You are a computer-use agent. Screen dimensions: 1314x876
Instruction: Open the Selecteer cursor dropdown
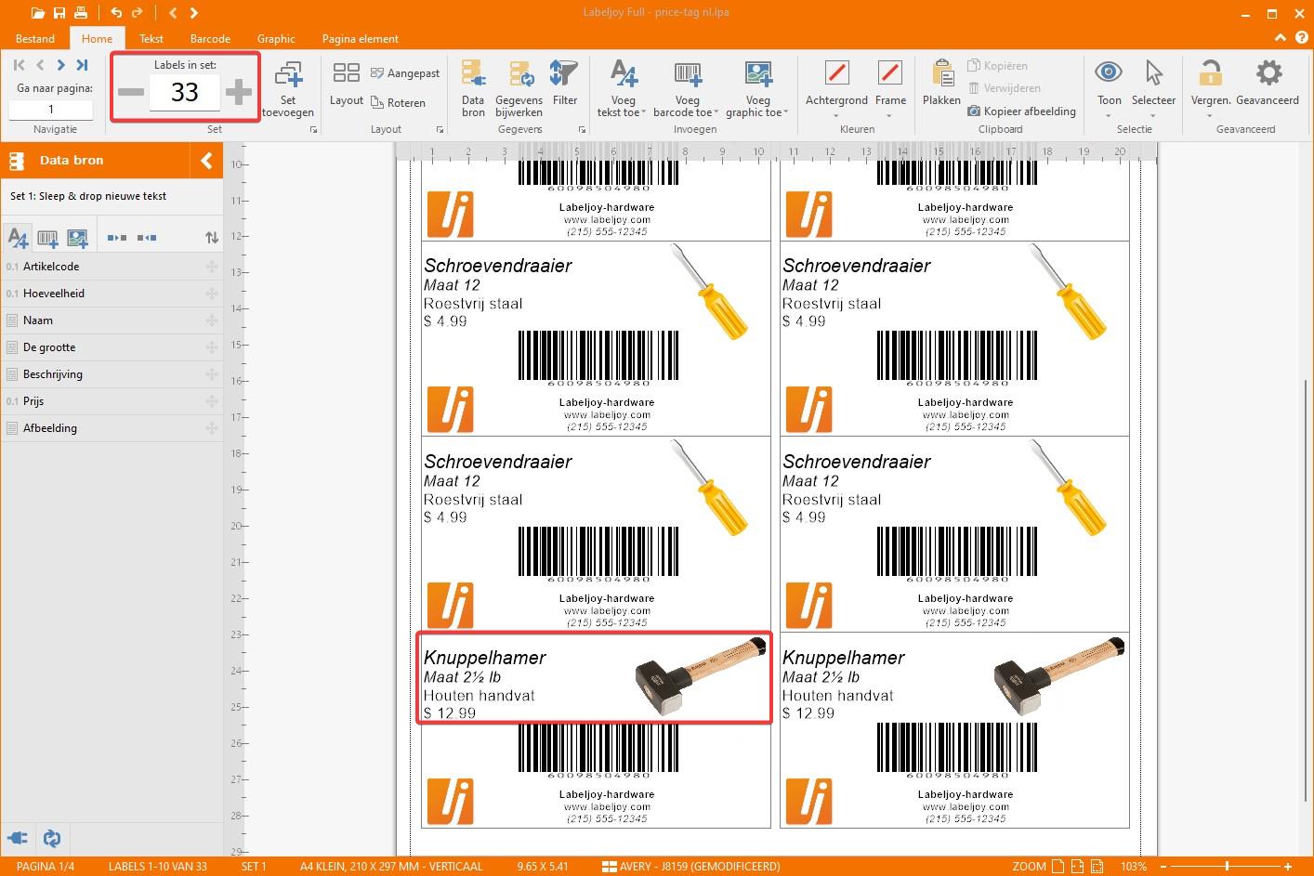1153,88
